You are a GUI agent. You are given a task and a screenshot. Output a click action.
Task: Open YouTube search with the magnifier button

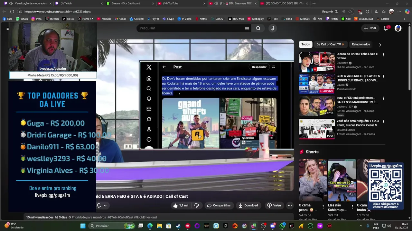pyautogui.click(x=258, y=28)
